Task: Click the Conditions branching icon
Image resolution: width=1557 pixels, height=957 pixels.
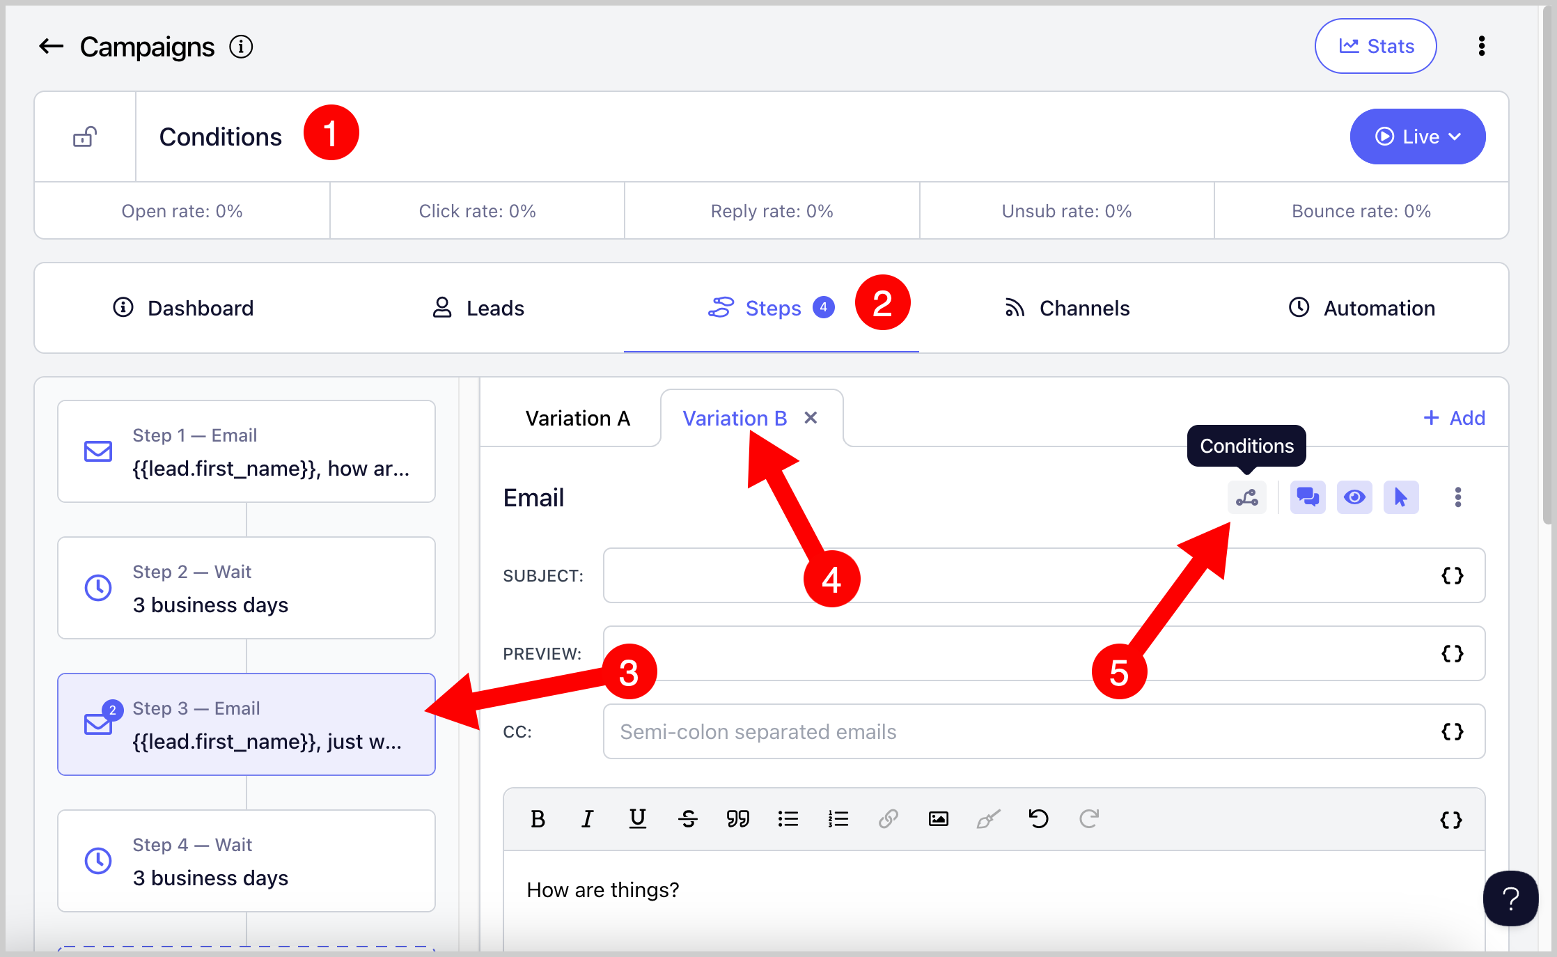Action: [1246, 497]
